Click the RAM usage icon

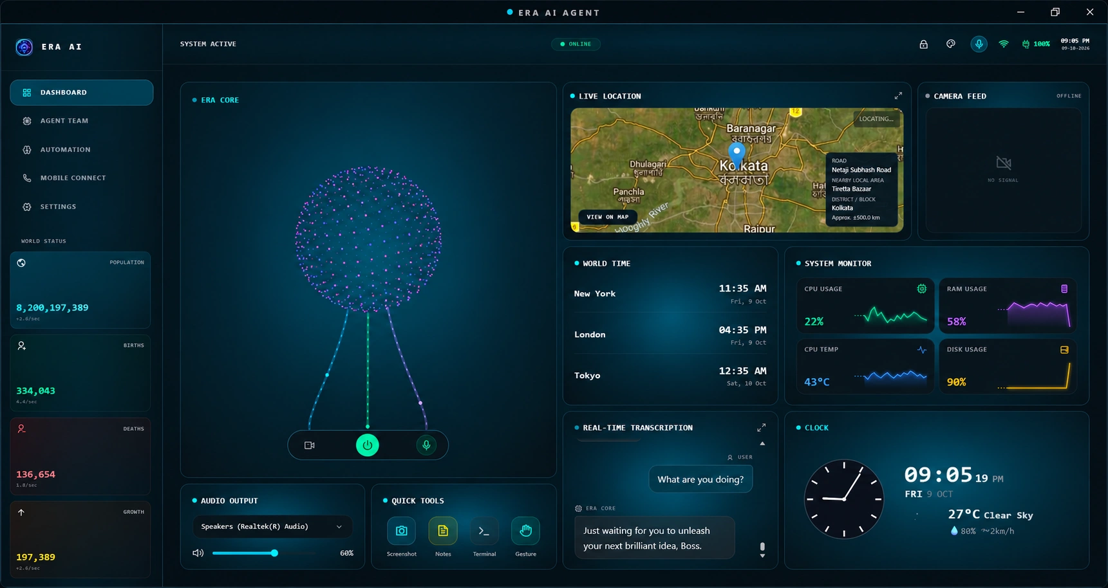pyautogui.click(x=1064, y=289)
